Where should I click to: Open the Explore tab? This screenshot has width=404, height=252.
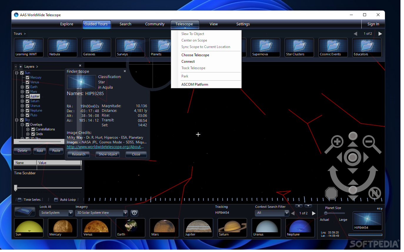coord(67,24)
